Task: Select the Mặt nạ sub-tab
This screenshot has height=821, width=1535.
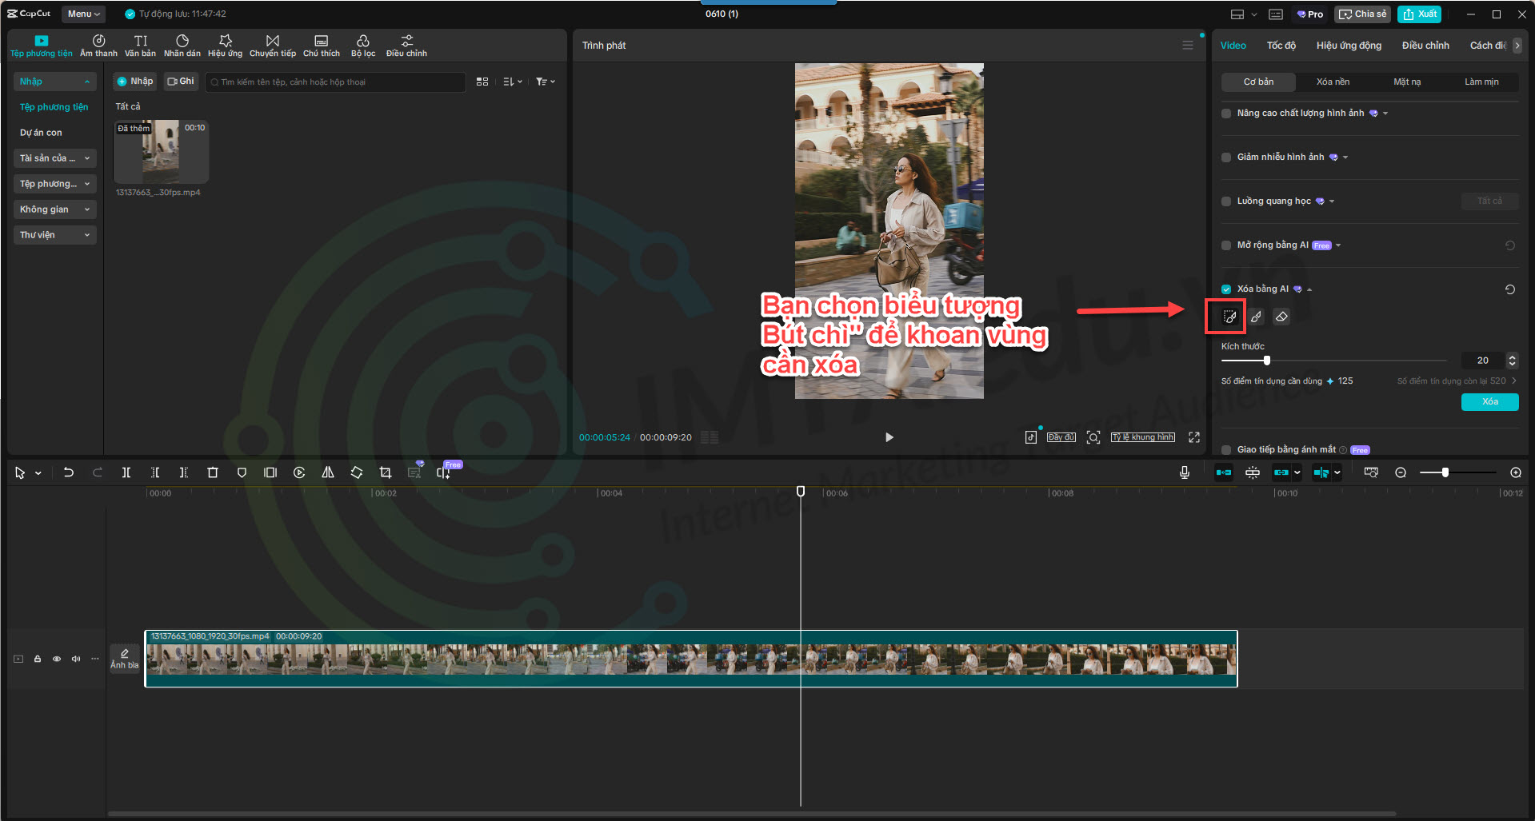Action: 1407,82
